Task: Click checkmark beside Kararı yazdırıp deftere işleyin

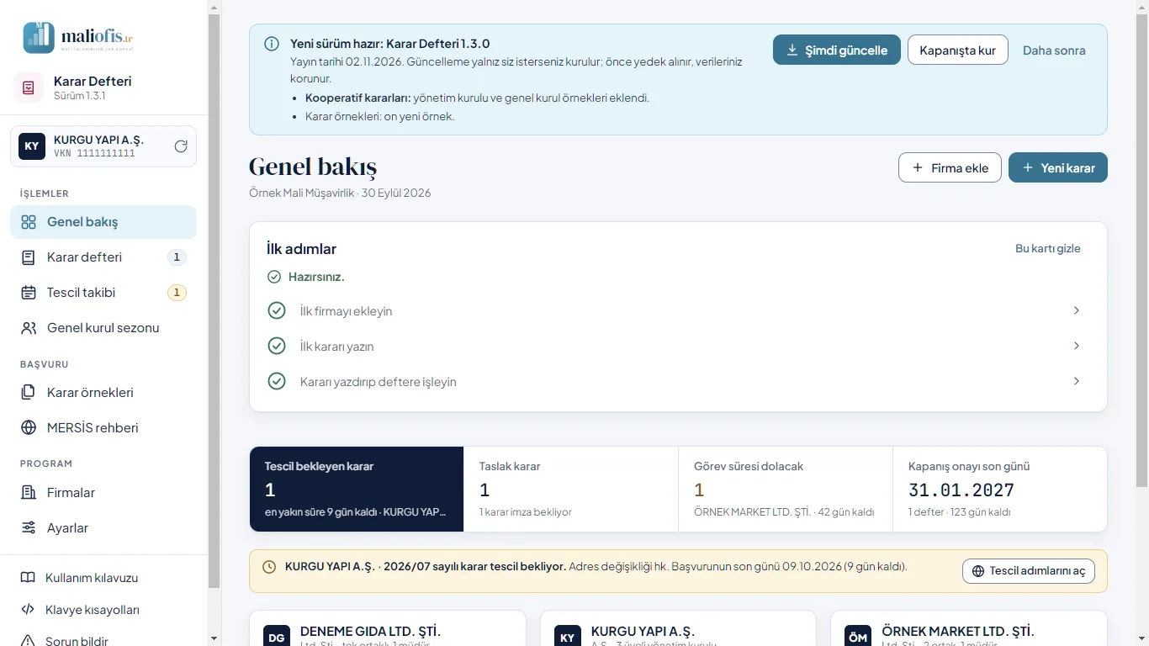Action: coord(277,382)
